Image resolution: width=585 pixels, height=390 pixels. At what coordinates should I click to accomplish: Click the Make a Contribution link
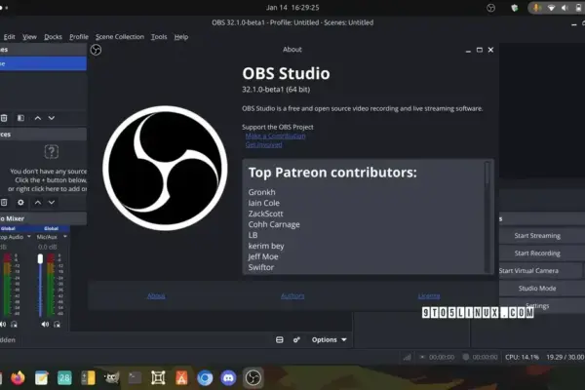coord(275,136)
